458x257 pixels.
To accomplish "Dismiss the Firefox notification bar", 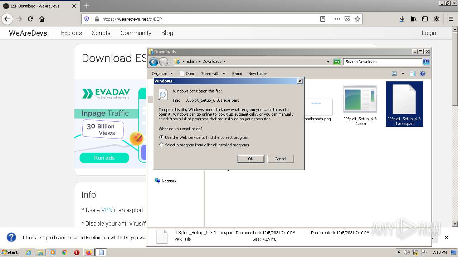I will [447, 237].
